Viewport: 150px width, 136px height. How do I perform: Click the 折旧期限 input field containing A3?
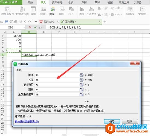pos(57,85)
